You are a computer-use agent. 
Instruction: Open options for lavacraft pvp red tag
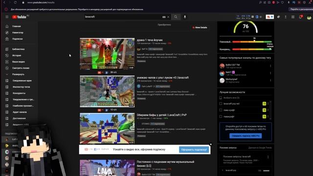(x=268, y=104)
